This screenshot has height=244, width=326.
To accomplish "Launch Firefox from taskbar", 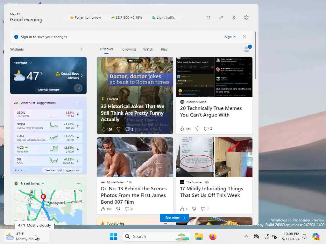I will coord(213,236).
